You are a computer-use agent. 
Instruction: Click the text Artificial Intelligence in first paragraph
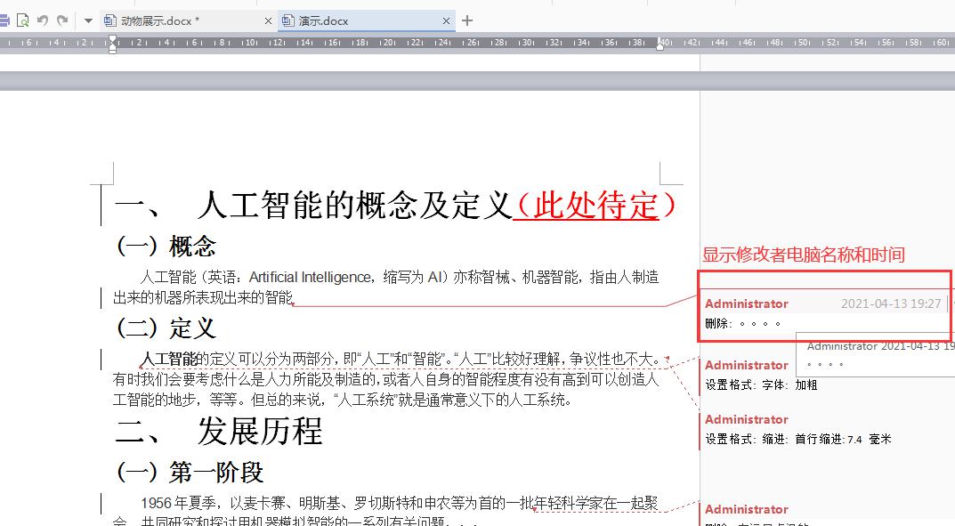point(311,278)
